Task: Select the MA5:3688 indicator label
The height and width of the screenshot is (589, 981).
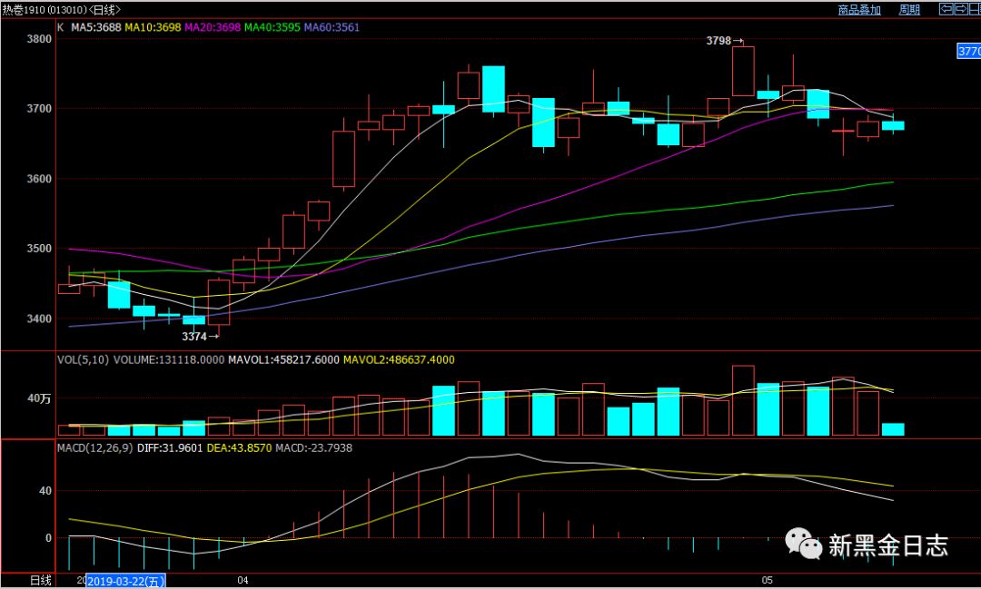Action: (x=95, y=27)
